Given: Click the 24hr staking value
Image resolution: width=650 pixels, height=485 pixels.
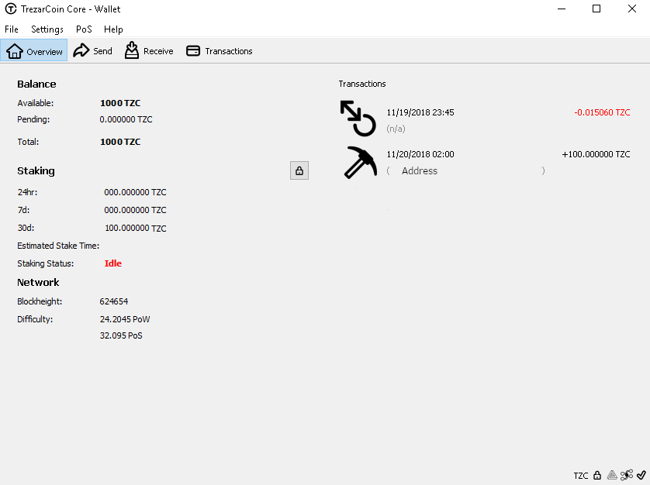Looking at the screenshot, I should pos(135,192).
